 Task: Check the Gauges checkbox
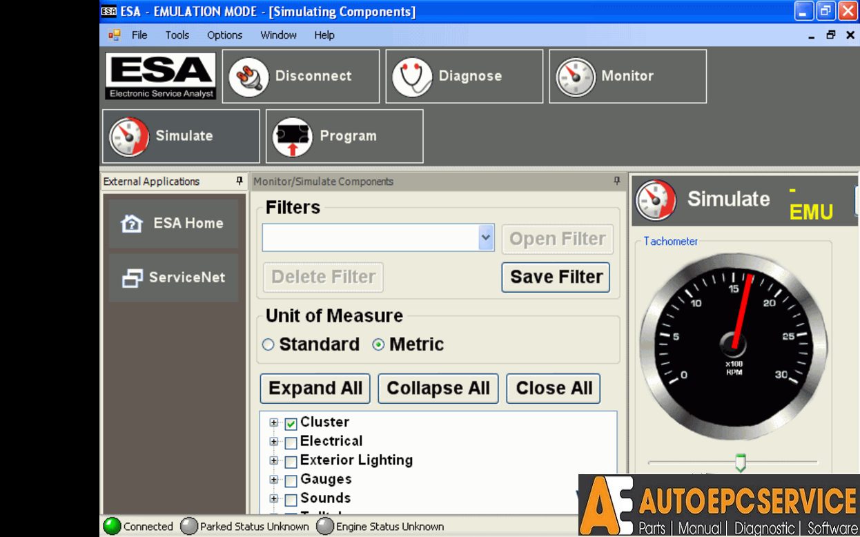(291, 480)
